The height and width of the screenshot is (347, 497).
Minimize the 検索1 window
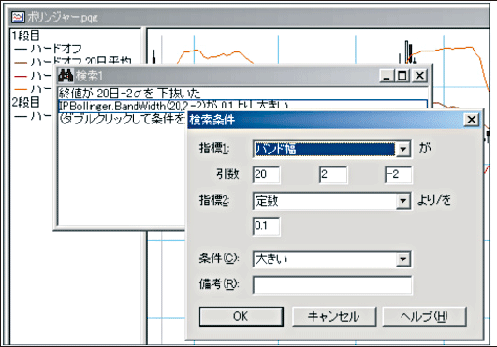[387, 76]
